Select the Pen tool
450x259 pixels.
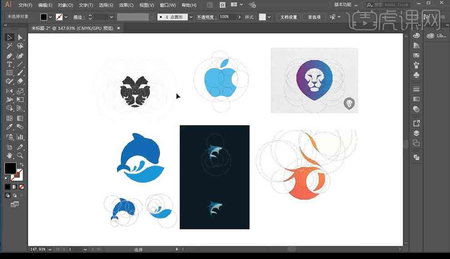pos(9,56)
